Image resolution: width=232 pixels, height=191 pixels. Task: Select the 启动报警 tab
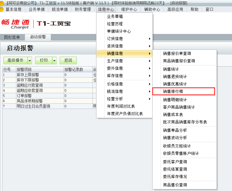coord(38,37)
